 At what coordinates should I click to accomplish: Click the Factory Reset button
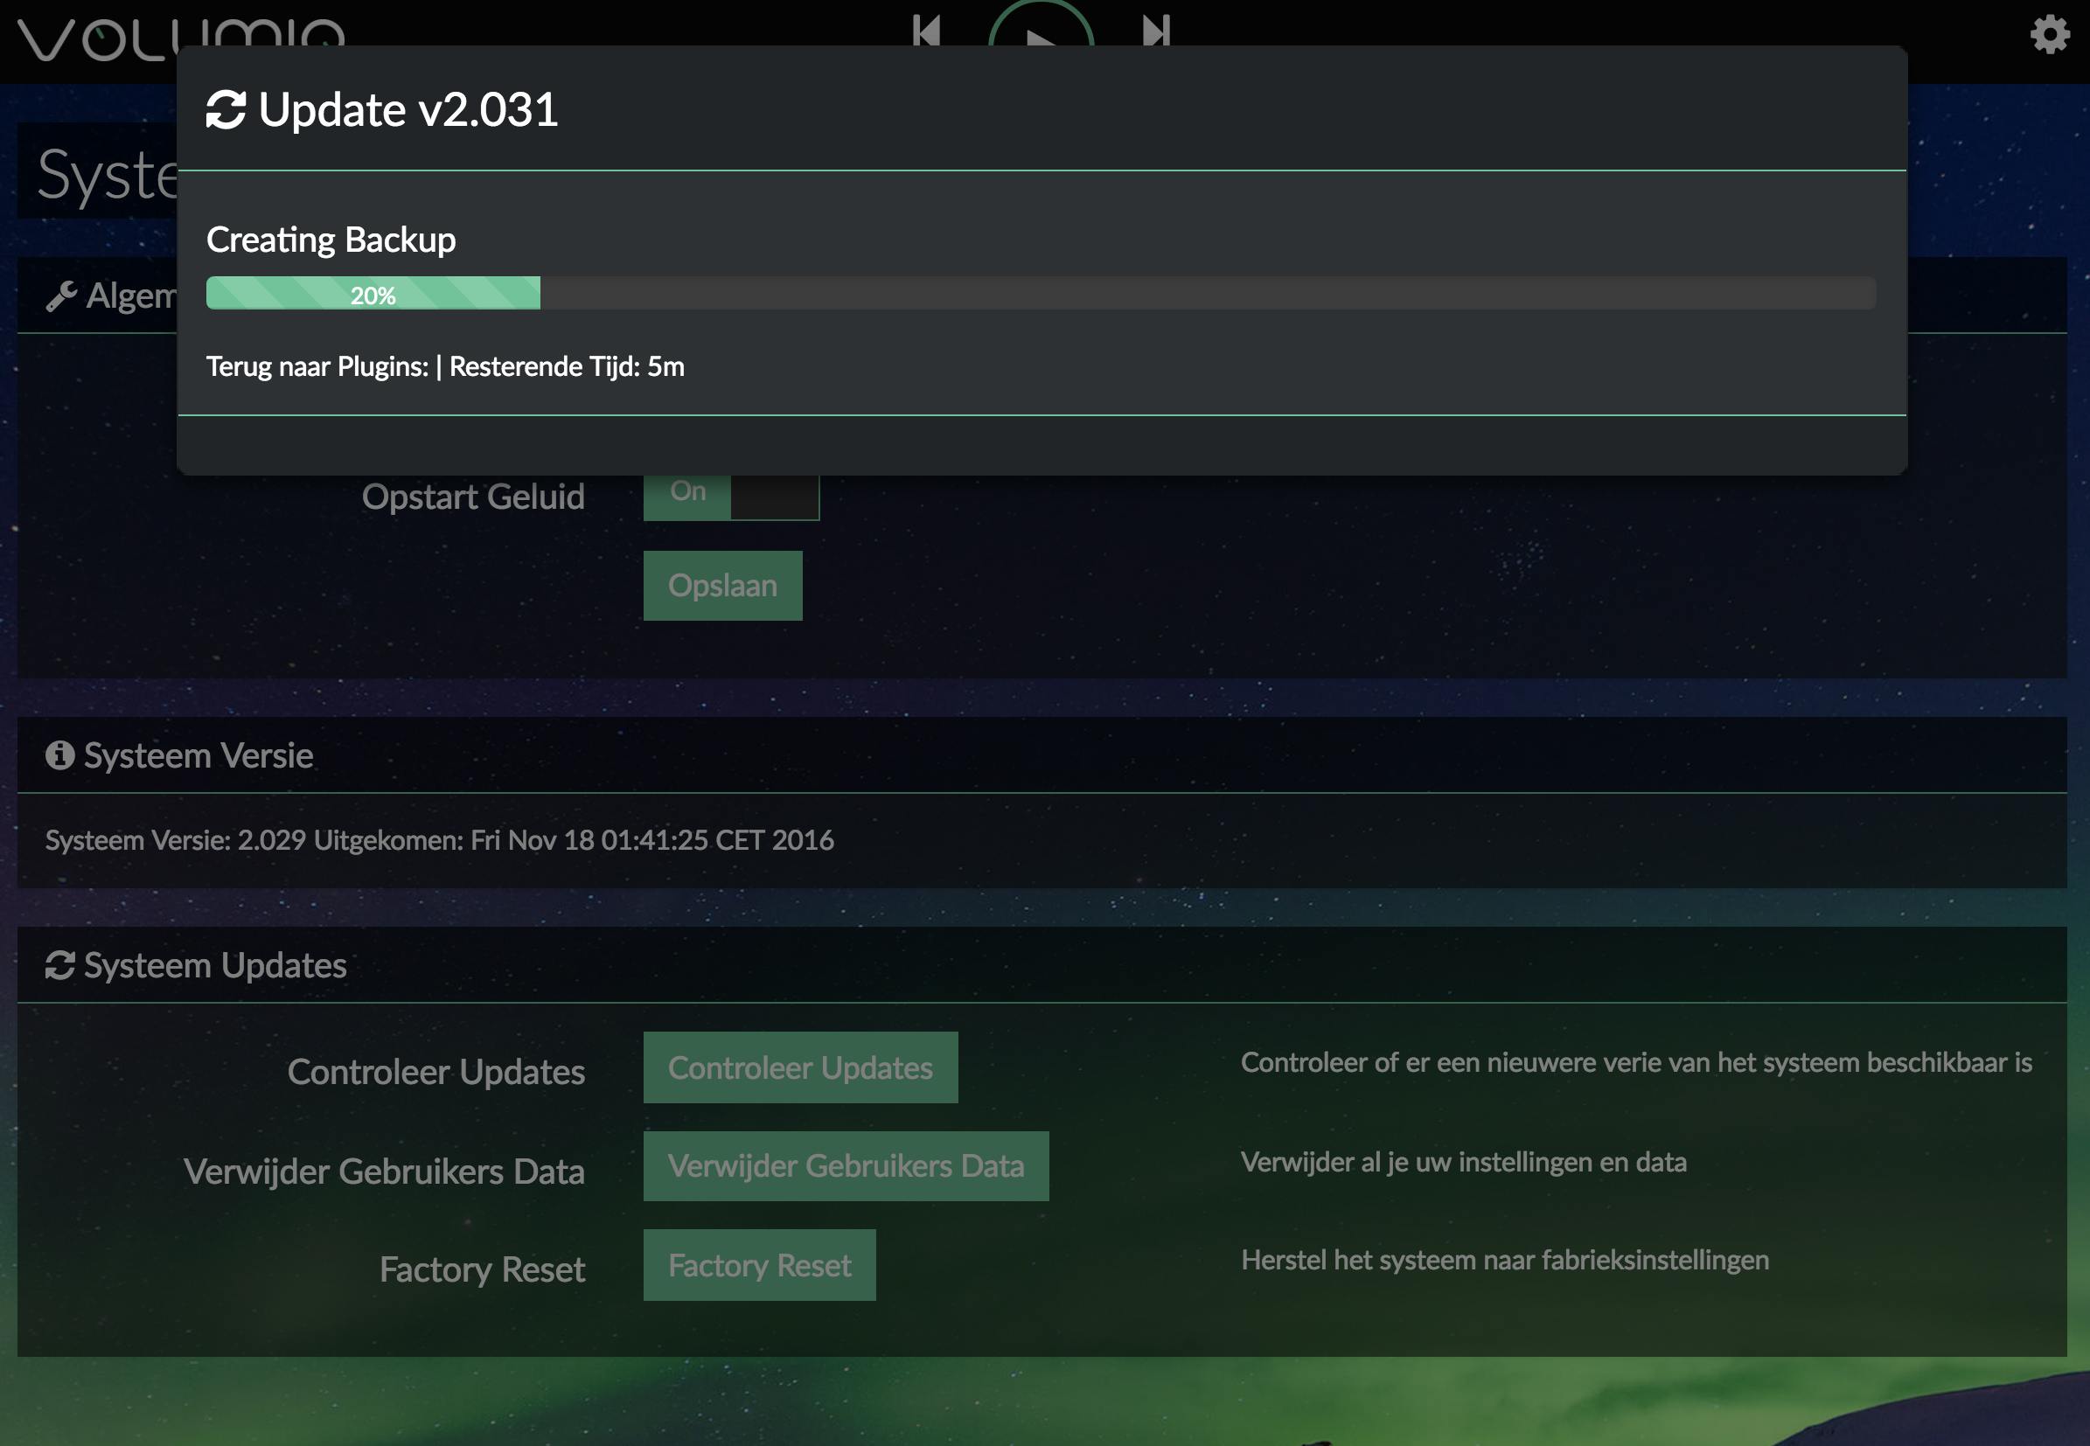[758, 1265]
